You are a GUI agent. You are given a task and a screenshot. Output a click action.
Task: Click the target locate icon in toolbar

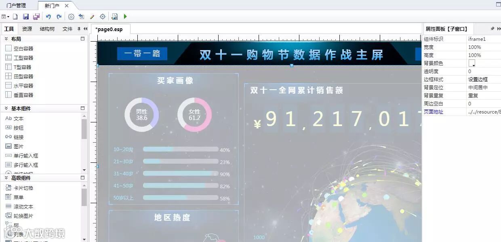click(103, 17)
